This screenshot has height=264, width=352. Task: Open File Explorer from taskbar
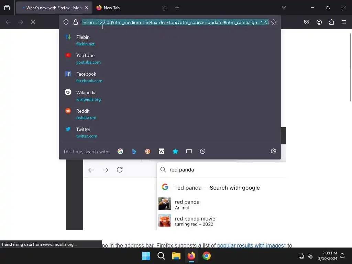click(x=176, y=256)
